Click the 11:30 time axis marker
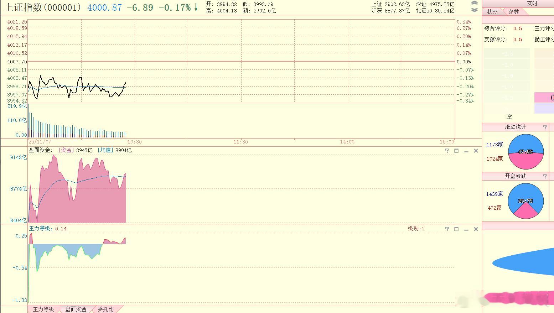This screenshot has height=313, width=554. (x=241, y=142)
